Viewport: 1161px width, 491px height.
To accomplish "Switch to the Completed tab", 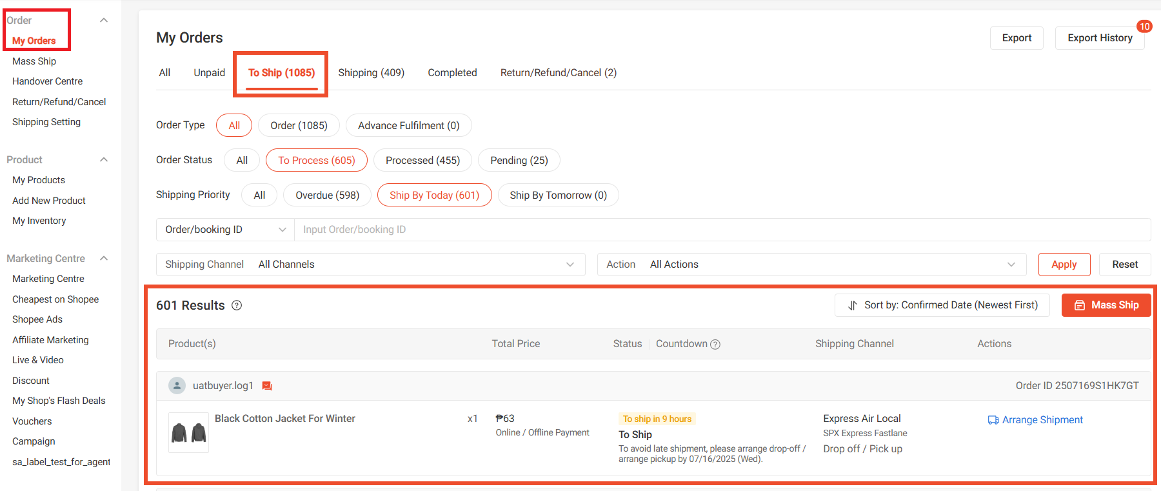I will click(453, 73).
